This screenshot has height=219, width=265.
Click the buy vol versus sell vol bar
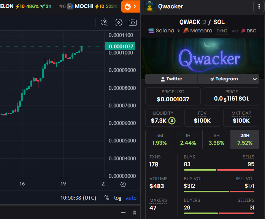click(219, 192)
